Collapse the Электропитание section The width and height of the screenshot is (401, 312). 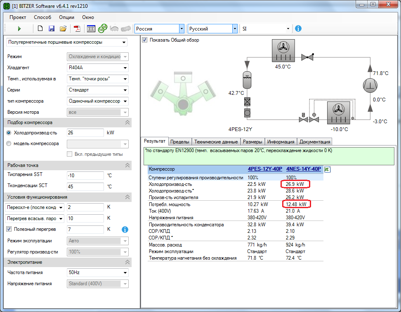pos(127,262)
